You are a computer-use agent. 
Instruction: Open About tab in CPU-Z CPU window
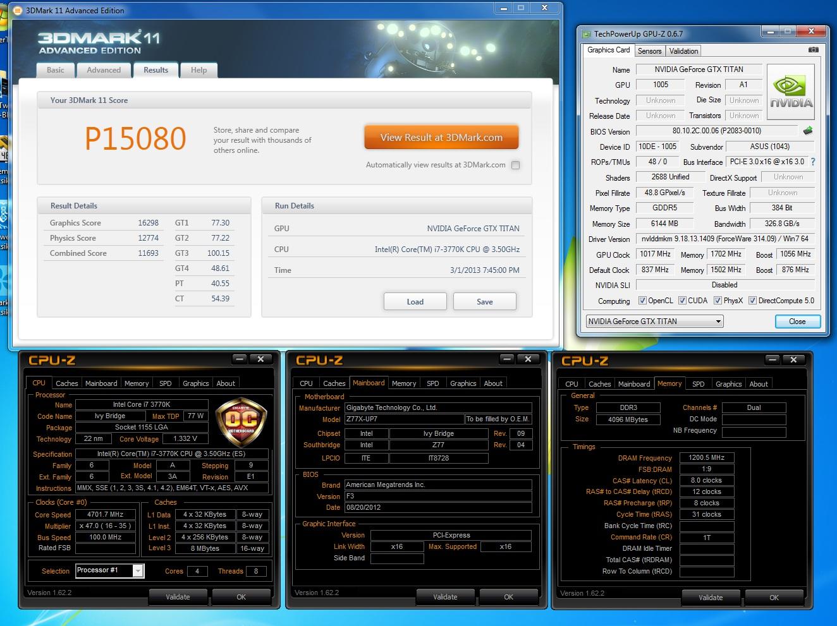(226, 383)
